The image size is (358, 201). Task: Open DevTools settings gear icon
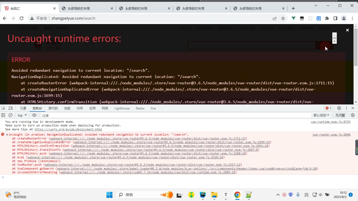[339, 108]
